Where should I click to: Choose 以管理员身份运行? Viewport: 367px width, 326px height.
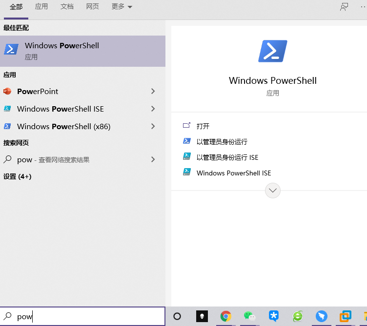pos(222,142)
